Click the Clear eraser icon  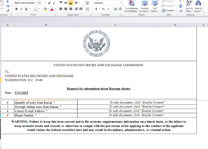pos(180,11)
